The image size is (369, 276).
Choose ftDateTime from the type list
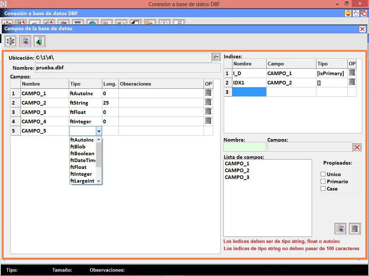[x=83, y=160]
